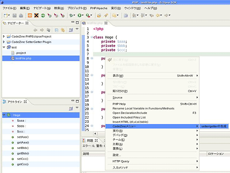Click Collapse All icon in Navigator toolbar
The image size is (230, 173).
click(x=57, y=30)
